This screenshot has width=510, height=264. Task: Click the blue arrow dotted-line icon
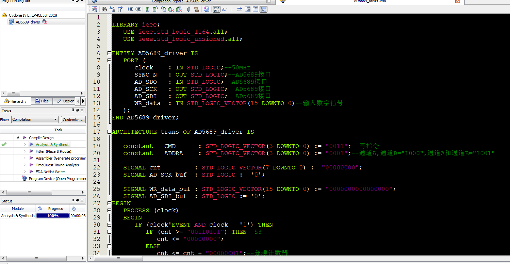coord(240,9)
